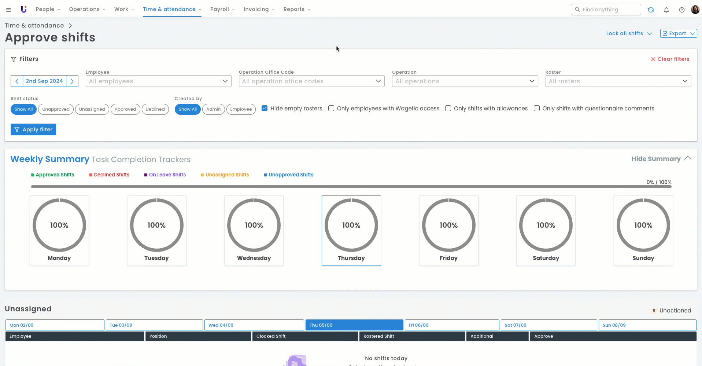Select the Wednesday completion tracker
Viewport: 702px width, 366px height.
pyautogui.click(x=254, y=230)
